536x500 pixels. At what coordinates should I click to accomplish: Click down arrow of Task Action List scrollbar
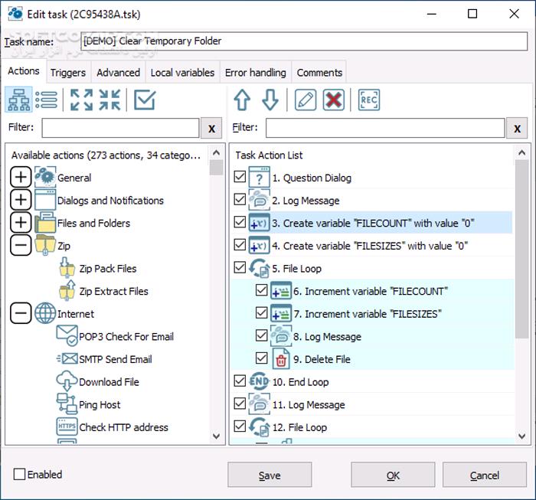[521, 436]
